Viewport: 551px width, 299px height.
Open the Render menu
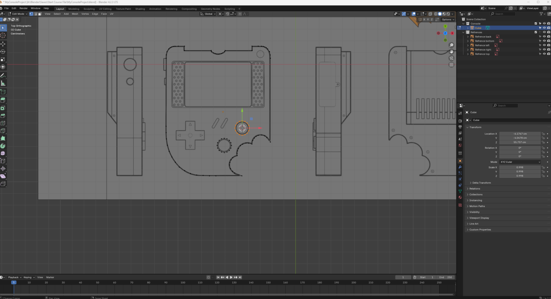[x=23, y=8]
